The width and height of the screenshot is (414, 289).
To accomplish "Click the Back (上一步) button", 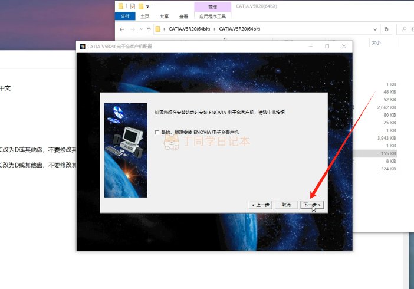I will (x=260, y=205).
